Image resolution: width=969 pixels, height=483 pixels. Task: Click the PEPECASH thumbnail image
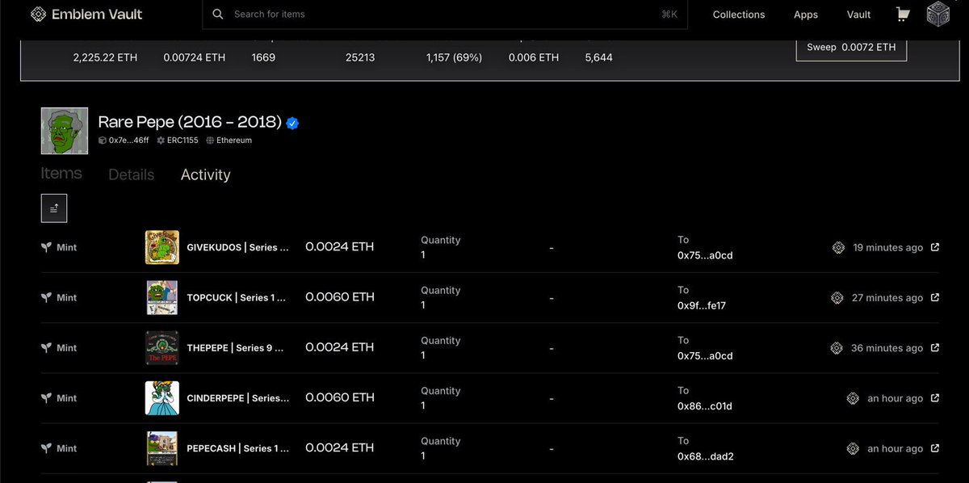[x=162, y=448]
